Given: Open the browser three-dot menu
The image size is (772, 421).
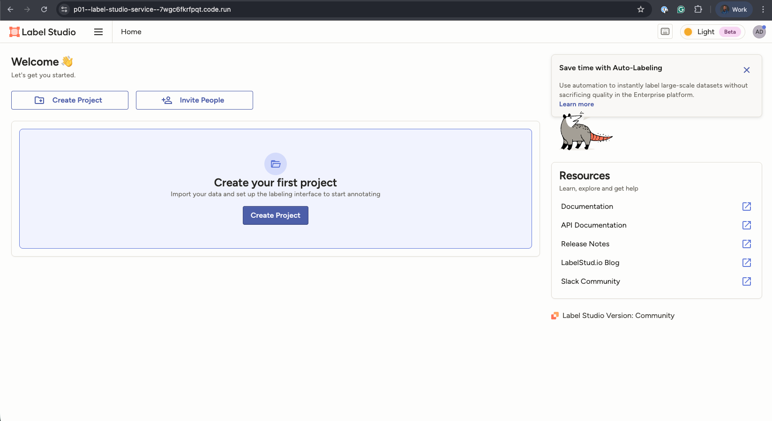Looking at the screenshot, I should (763, 9).
